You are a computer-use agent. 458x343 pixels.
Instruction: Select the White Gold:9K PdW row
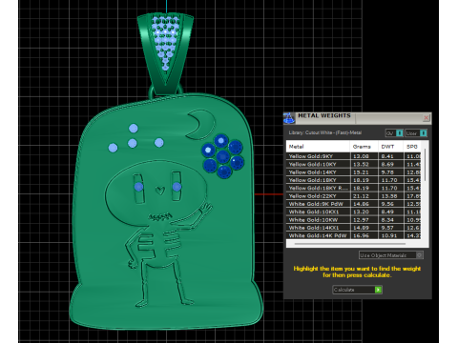coord(353,204)
